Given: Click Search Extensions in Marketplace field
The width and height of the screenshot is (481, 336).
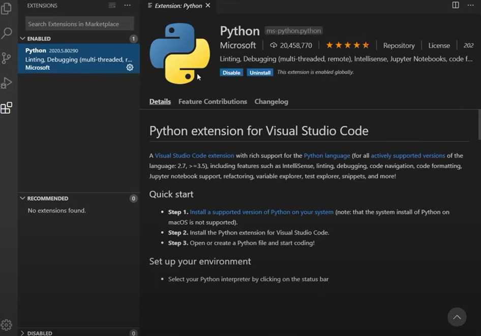Looking at the screenshot, I should 79,23.
